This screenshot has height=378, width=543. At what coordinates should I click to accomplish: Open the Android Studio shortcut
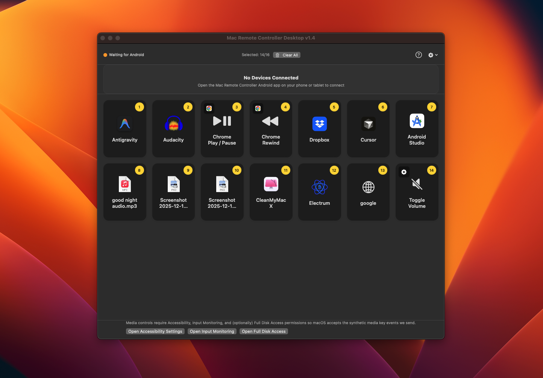[417, 128]
